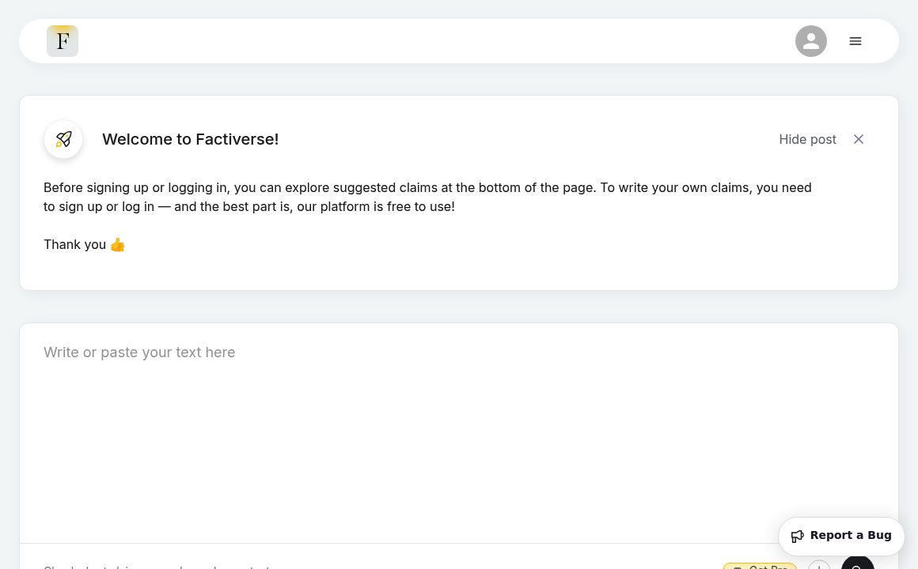Click the Hide post link
Viewport: 918px width, 569px height.
click(807, 139)
